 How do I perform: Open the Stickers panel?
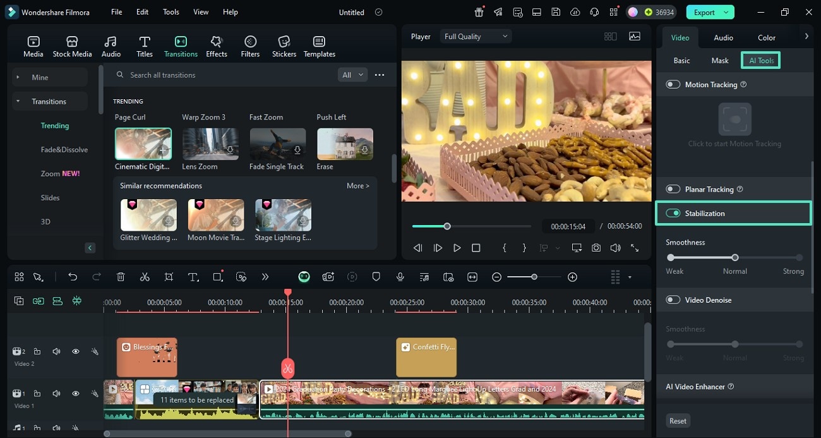pos(284,47)
